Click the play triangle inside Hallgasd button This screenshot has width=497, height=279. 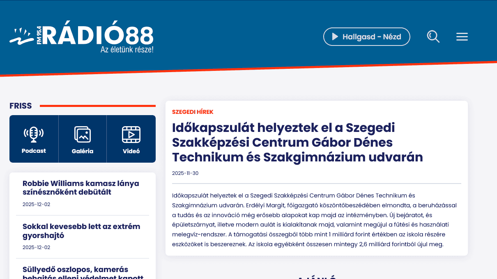pos(336,36)
